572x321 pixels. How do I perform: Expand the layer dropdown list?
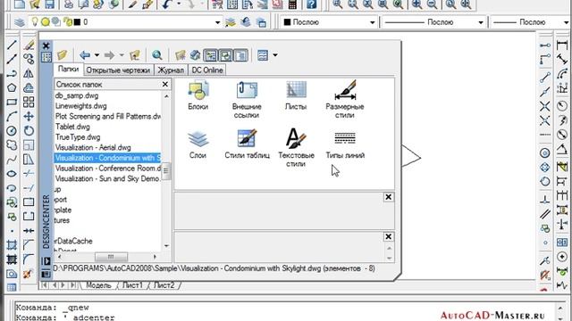tap(217, 22)
